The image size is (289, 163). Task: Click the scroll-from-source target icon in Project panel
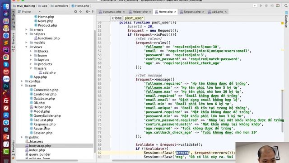pyautogui.click(x=75, y=12)
